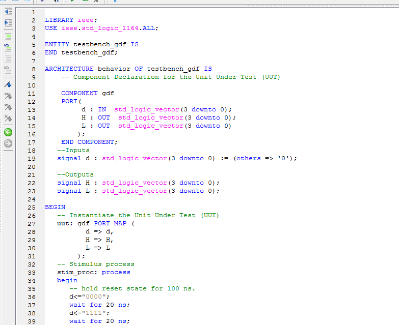
Task: Click the increase indent icon with right arrow
Action: (8, 23)
